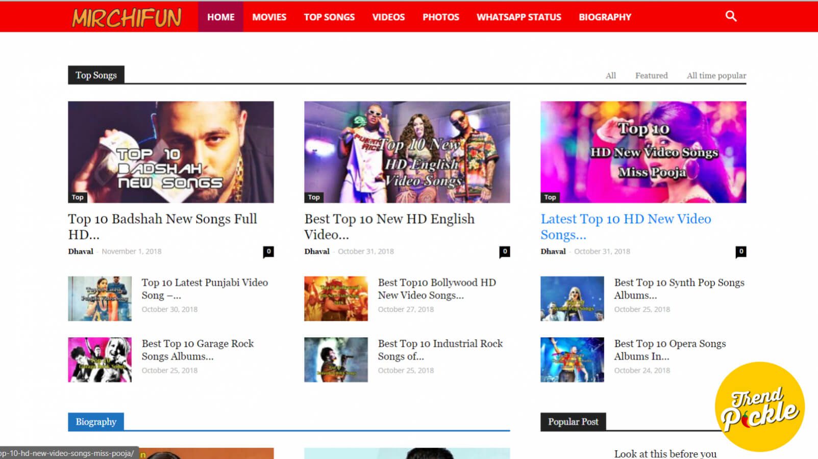Open comment count badge on Badshah post
Image resolution: width=818 pixels, height=459 pixels.
tap(268, 251)
